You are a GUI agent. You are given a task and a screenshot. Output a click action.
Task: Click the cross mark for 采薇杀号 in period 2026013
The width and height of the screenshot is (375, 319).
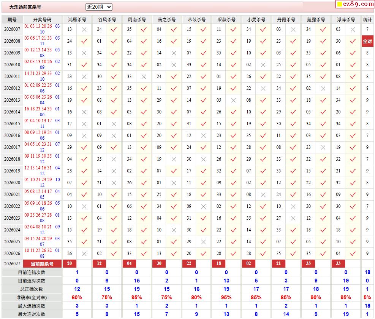(x=233, y=100)
